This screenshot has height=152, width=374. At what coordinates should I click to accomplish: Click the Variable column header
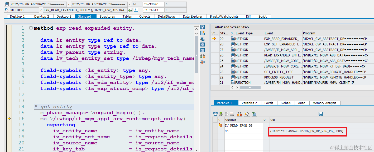click(x=243, y=120)
